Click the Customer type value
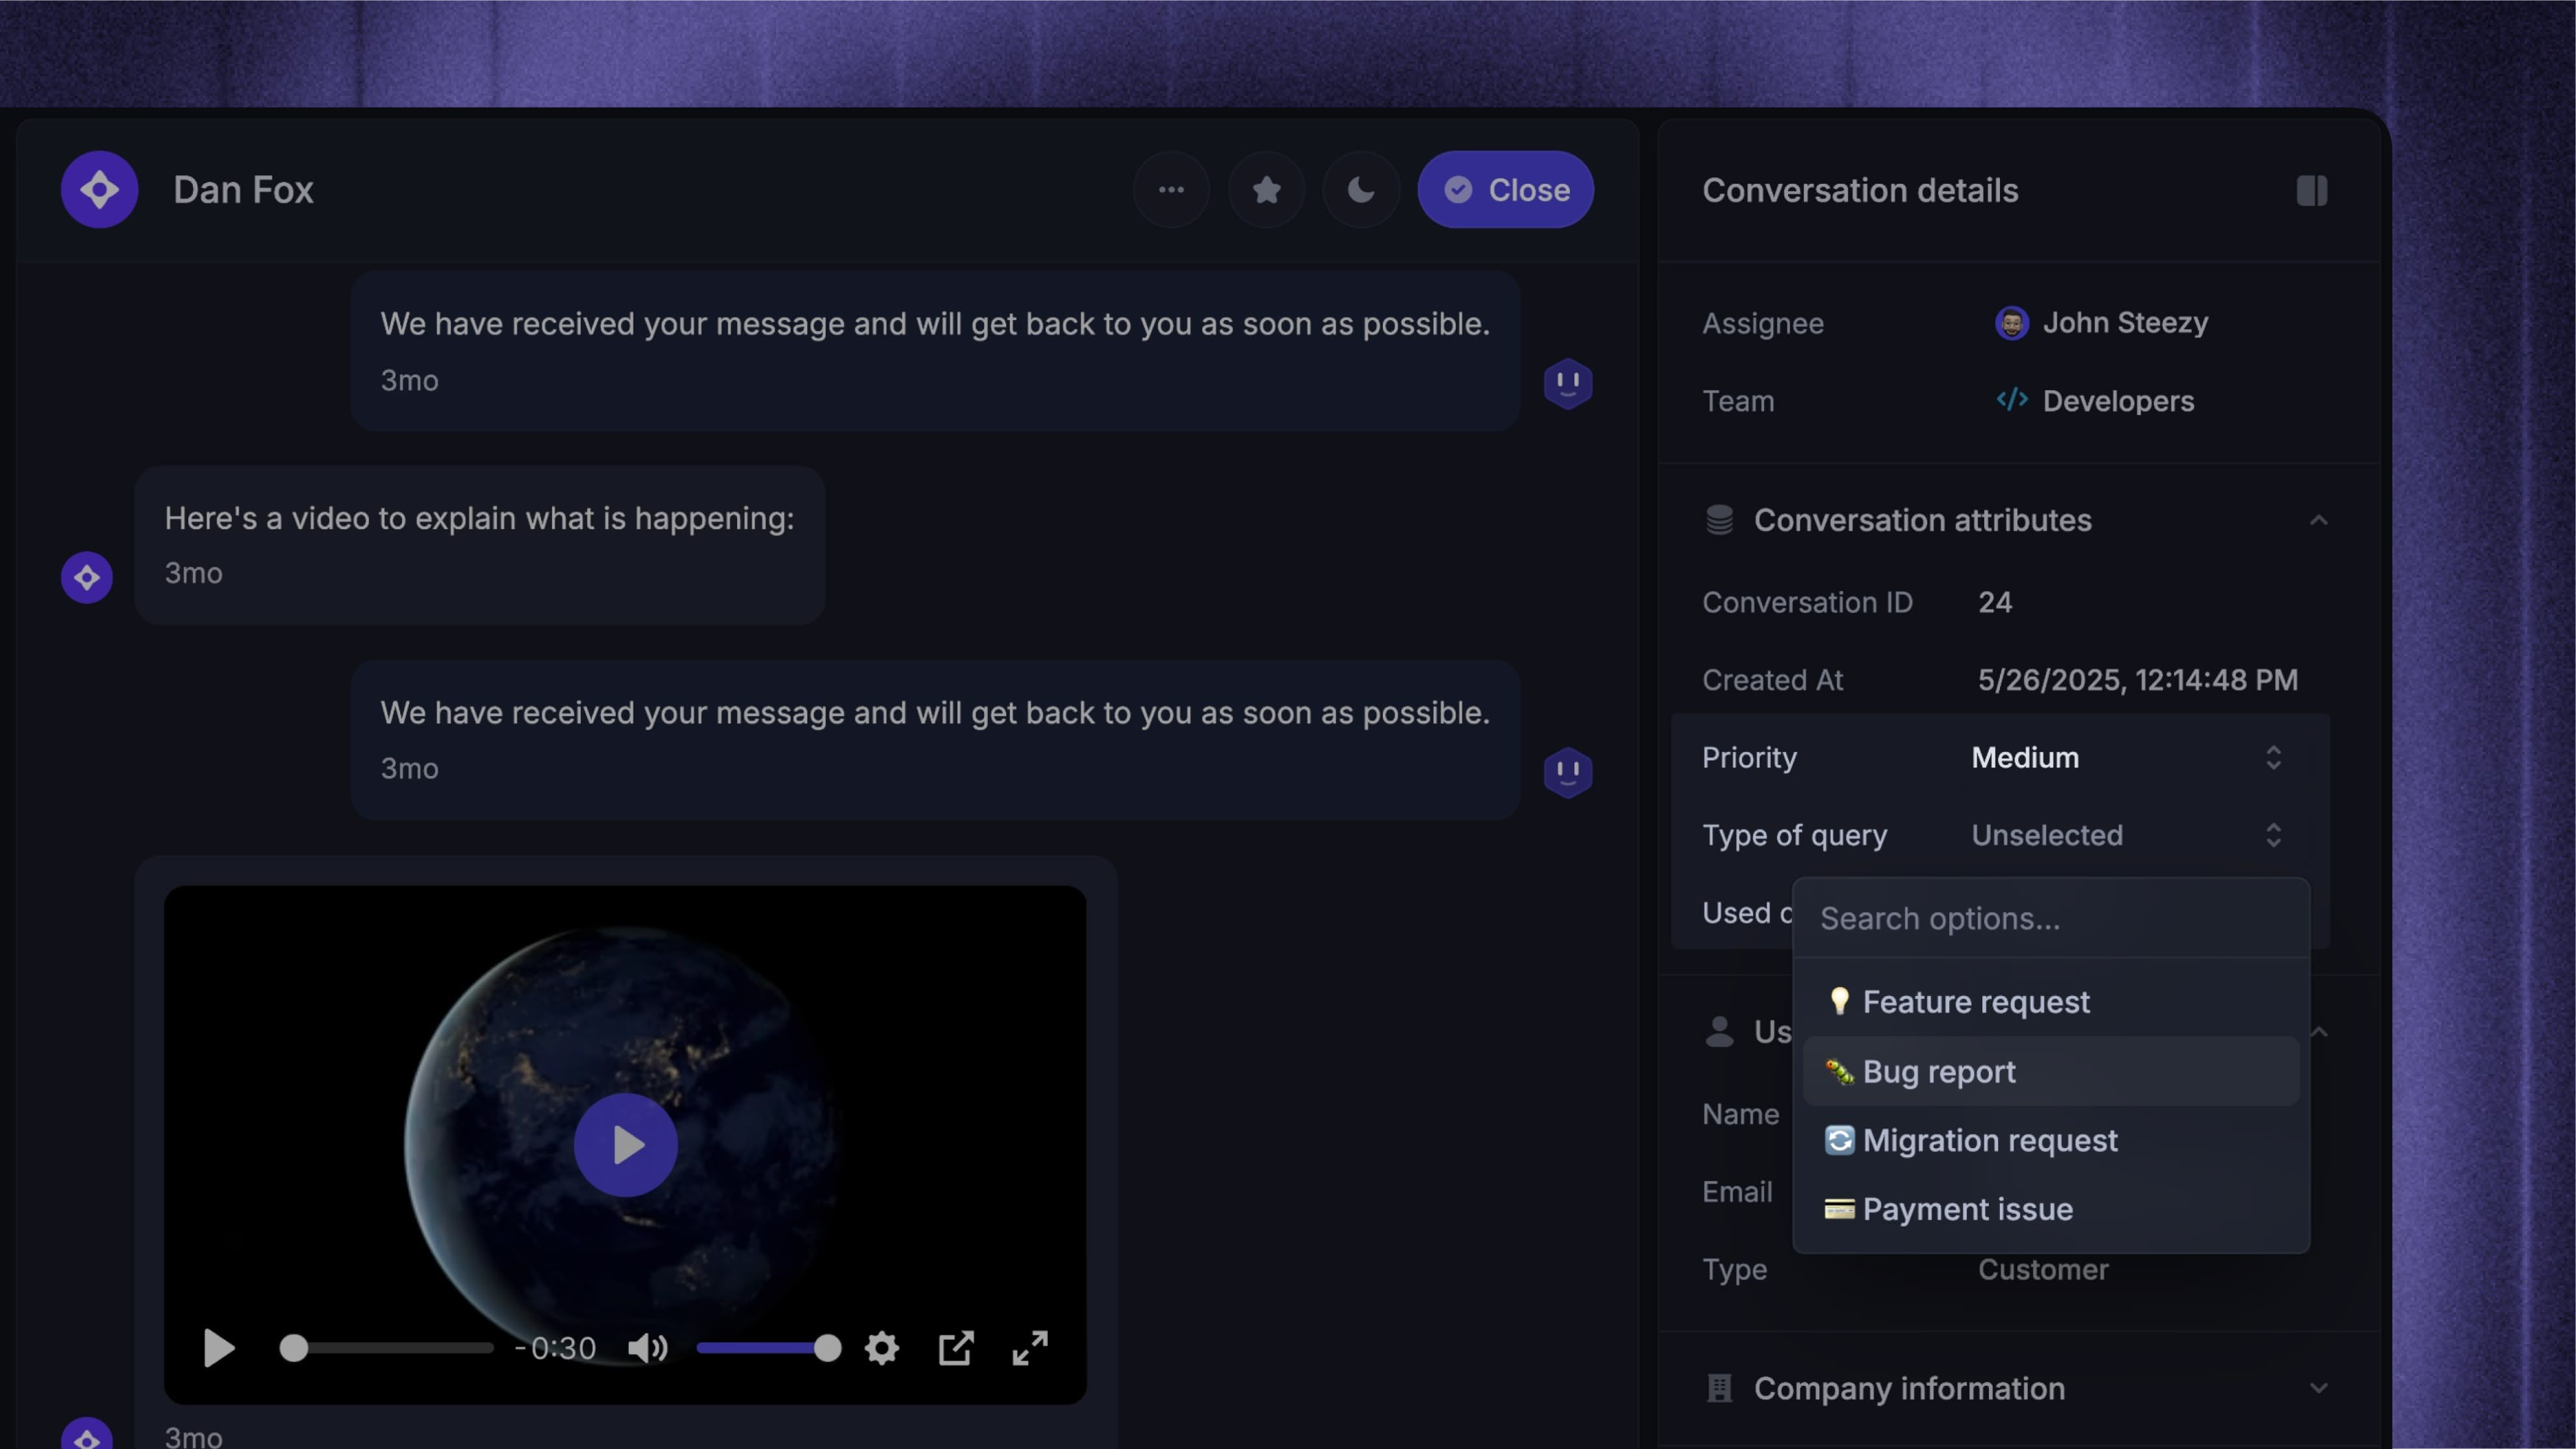Viewport: 2576px width, 1449px height. 2043,1269
